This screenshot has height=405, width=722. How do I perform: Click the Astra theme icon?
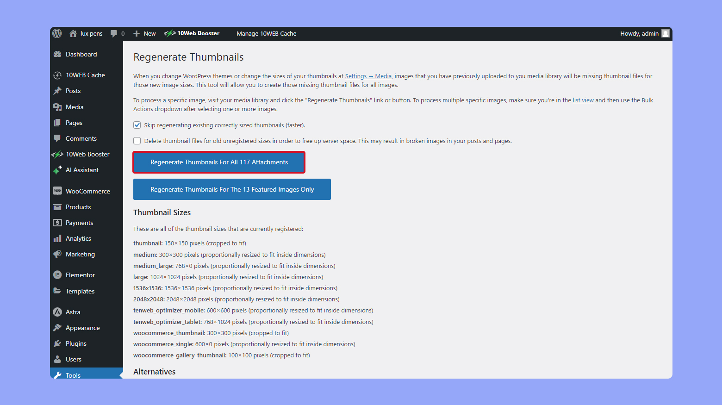click(57, 312)
